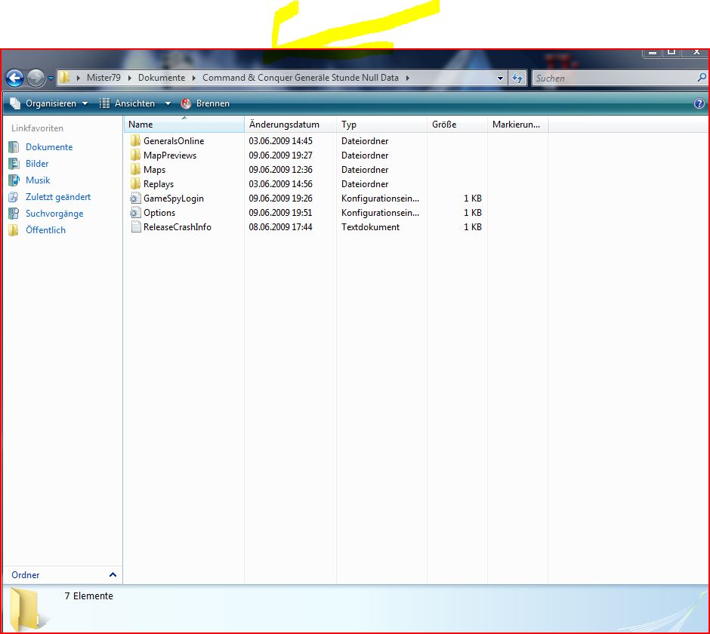710x634 pixels.
Task: Click the Musik favorites icon
Action: click(x=14, y=180)
